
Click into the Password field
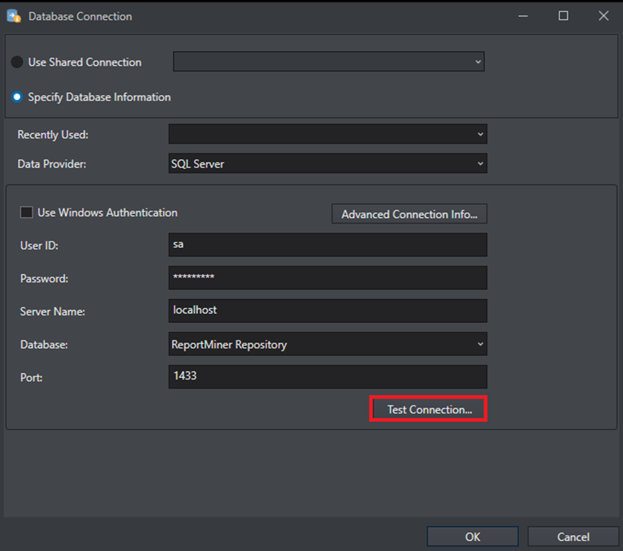point(327,278)
